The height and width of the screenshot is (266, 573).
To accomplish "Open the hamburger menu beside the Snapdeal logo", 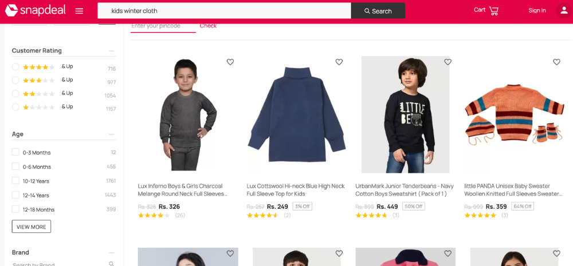I will [79, 11].
